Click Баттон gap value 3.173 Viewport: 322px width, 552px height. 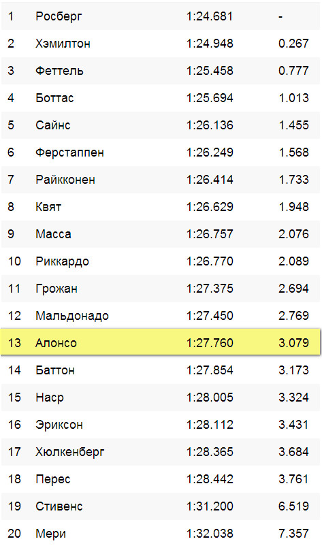(293, 370)
